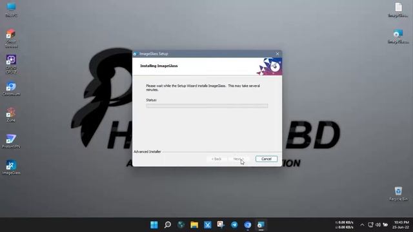The width and height of the screenshot is (413, 232).
Task: Open the blank white document file on desktop
Action: pos(398,10)
